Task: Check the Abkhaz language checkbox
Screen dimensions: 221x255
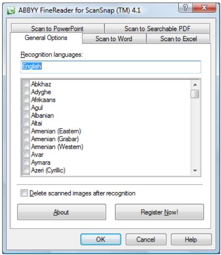Action: point(26,84)
